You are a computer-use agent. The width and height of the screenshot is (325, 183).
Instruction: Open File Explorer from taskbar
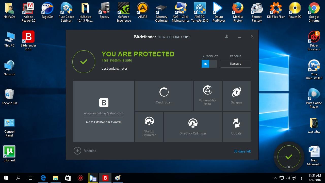tap(56, 178)
